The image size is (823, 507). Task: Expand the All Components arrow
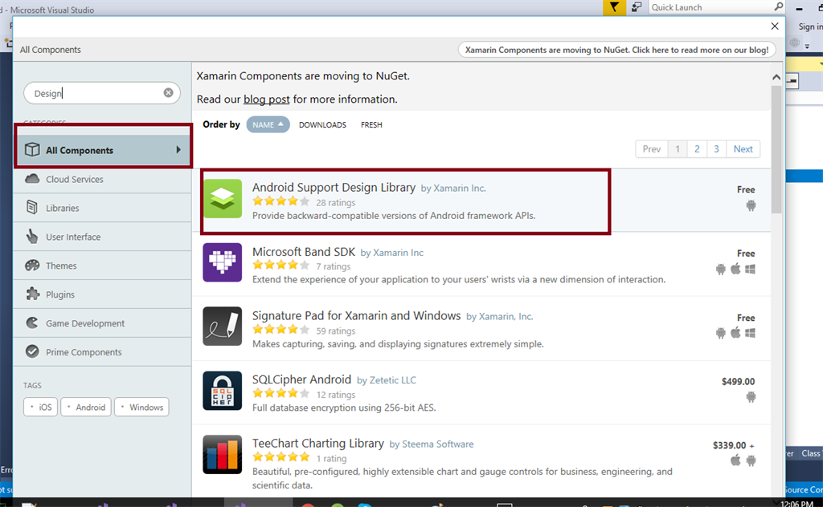[178, 150]
